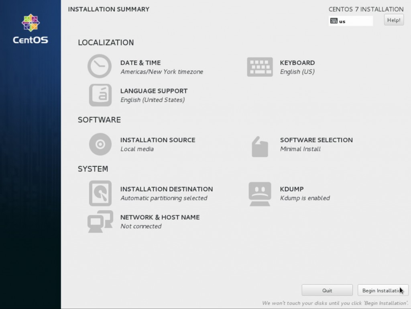
Task: Click the Quit button
Action: click(327, 291)
